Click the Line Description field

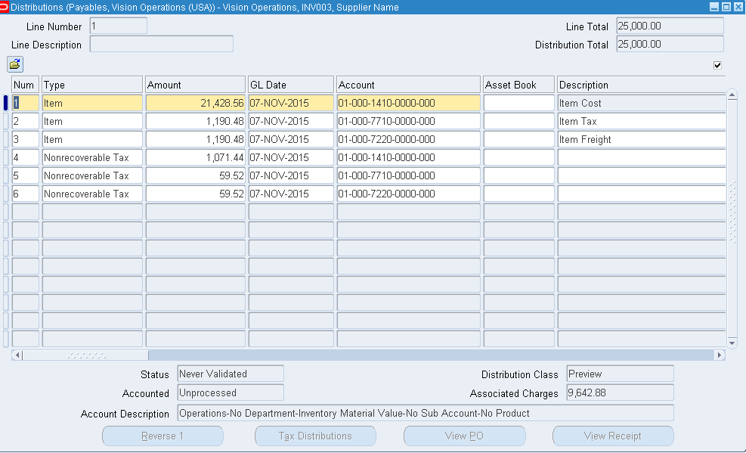coord(161,45)
